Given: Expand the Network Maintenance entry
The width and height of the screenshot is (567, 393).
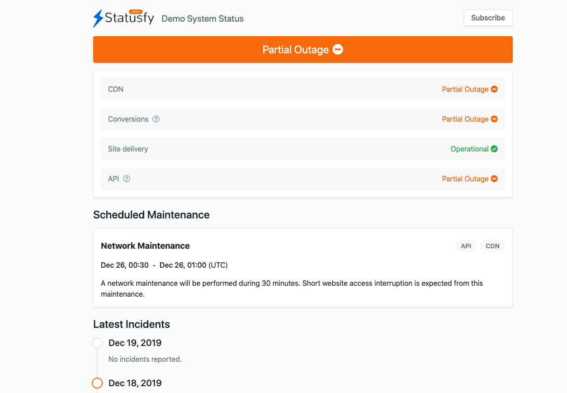Looking at the screenshot, I should [x=145, y=246].
